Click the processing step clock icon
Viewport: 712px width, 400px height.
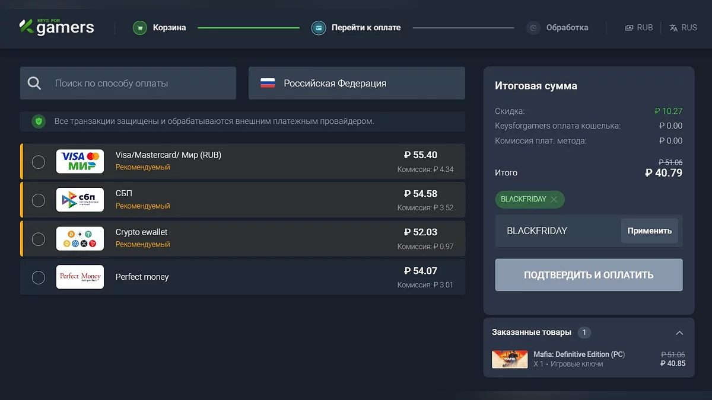[533, 28]
